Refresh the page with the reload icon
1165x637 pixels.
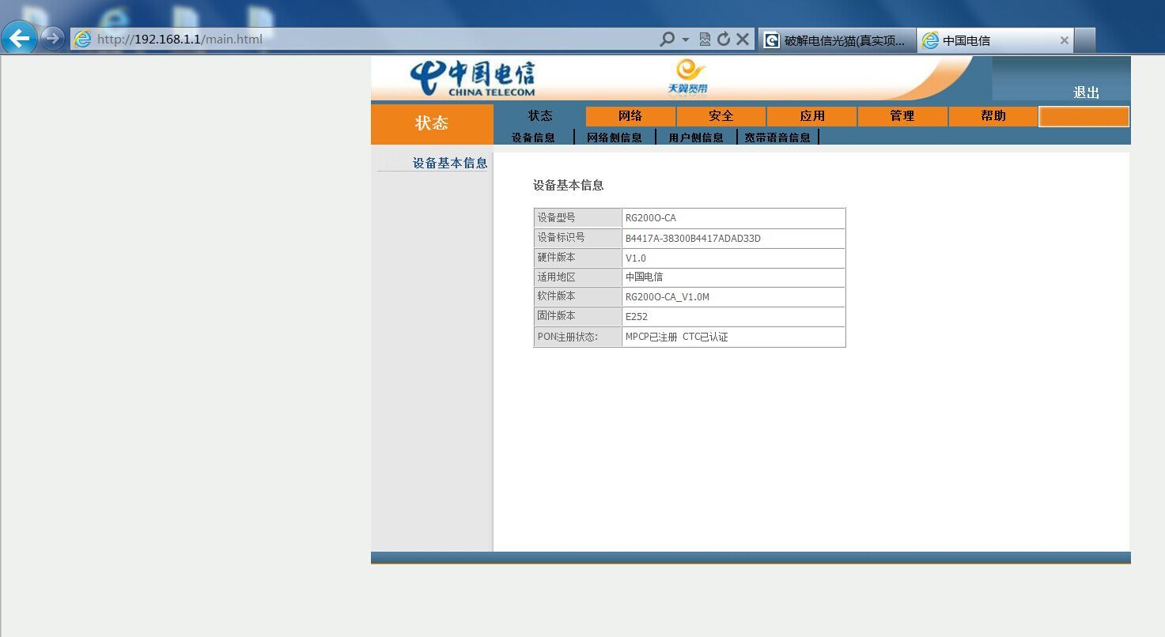[724, 39]
